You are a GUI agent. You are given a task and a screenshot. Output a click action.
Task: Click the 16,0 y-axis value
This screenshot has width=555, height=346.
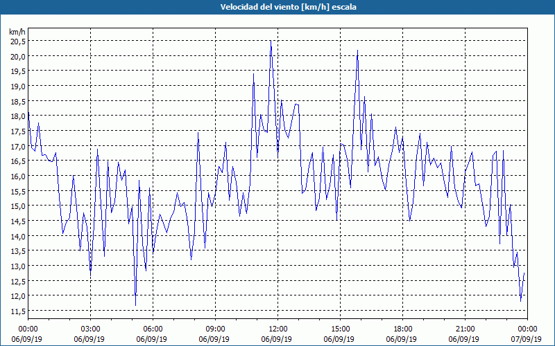coord(19,176)
